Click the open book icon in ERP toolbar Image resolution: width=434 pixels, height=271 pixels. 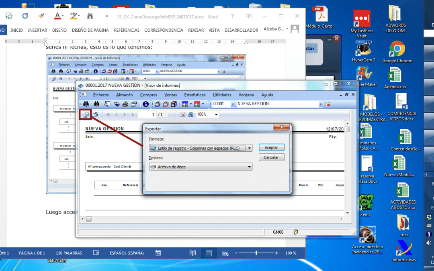(x=117, y=104)
